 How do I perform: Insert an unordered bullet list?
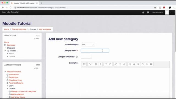(x=106, y=64)
